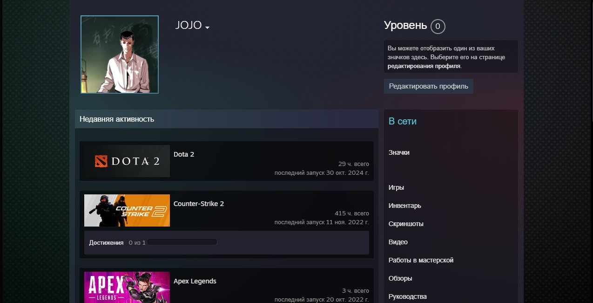Open the Работы в мастерской link

(421, 260)
